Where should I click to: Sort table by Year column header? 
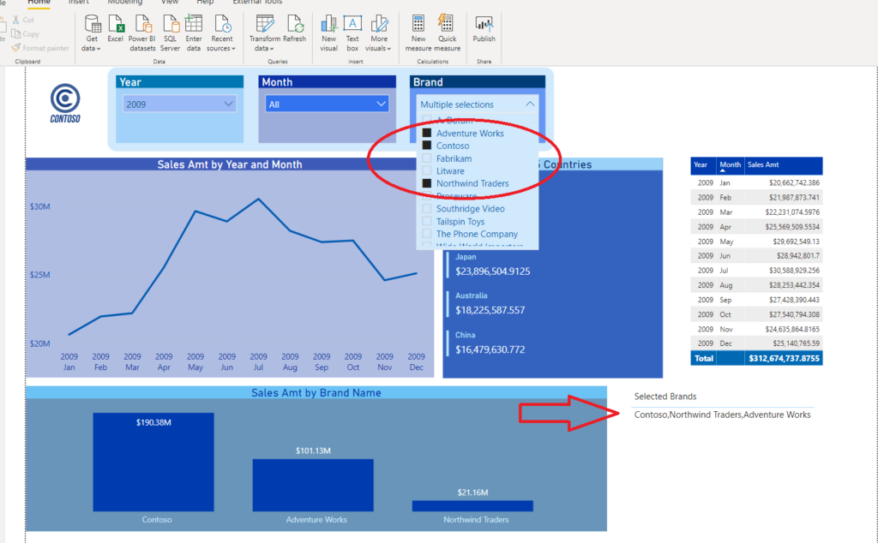coord(701,165)
